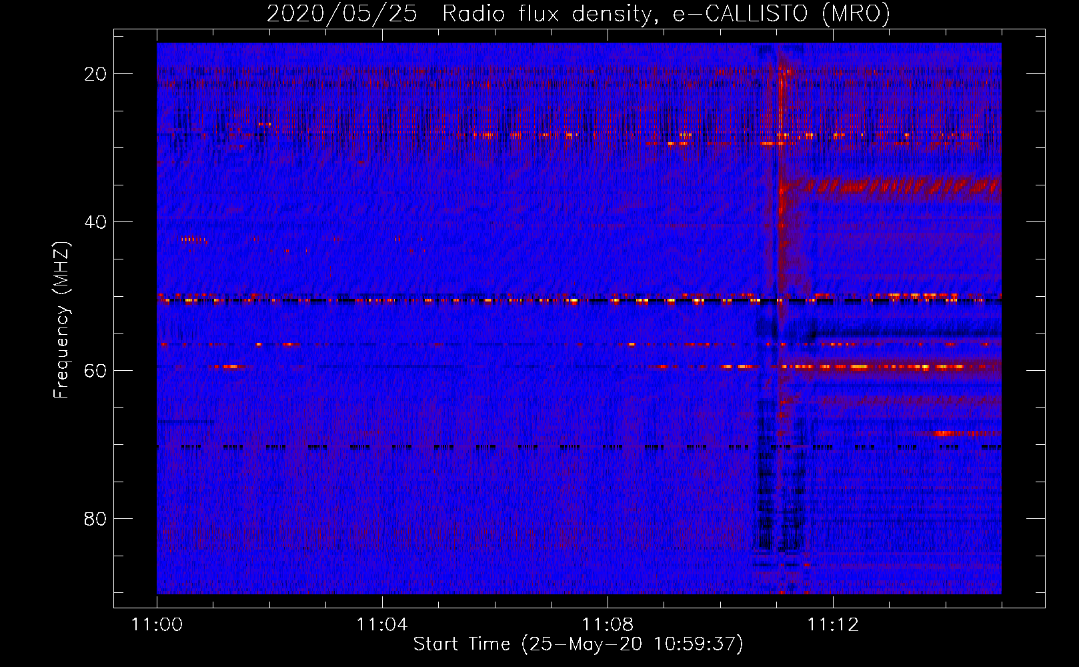Click the 11:00 time tick label
Screen dimensions: 1079x667
click(157, 625)
